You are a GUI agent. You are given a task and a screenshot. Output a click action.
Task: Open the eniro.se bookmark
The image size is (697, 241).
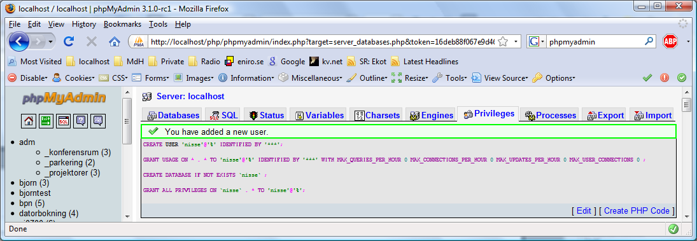click(x=244, y=61)
